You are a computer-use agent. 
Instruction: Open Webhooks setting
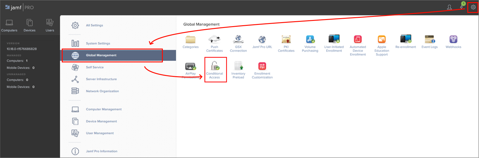453,42
